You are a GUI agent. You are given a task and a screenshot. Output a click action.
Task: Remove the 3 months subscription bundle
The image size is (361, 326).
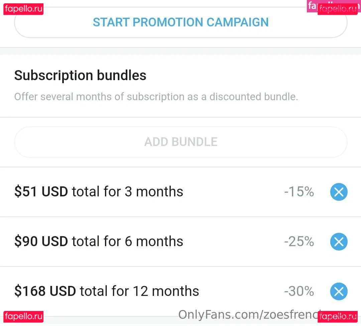coord(339,192)
